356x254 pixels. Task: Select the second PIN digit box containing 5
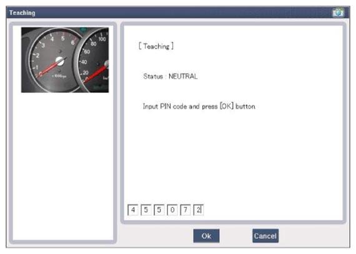click(x=146, y=210)
